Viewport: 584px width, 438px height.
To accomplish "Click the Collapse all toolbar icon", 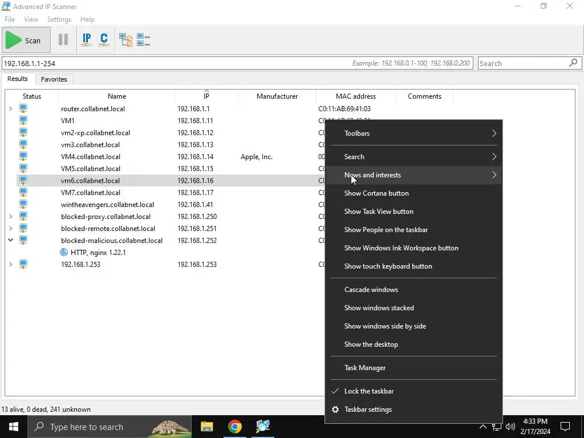I will [x=143, y=39].
